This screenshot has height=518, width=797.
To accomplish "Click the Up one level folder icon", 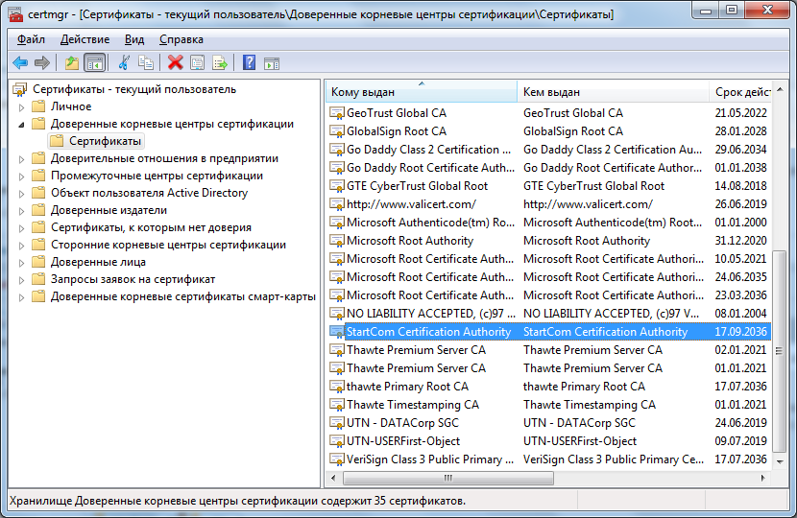I will 71,63.
